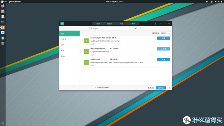This screenshot has height=126, width=224.
Task: Select AUR in the left sidebar
Action: click(x=70, y=50)
